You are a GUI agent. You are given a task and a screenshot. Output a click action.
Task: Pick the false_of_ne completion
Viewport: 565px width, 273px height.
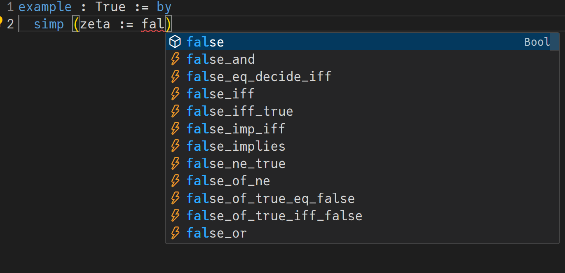click(228, 181)
